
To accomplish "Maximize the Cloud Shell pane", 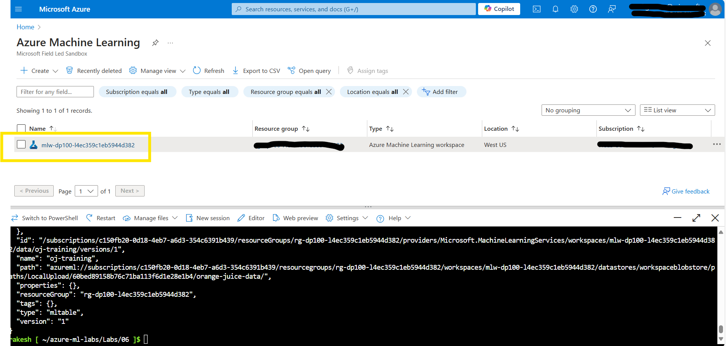I will coord(696,218).
